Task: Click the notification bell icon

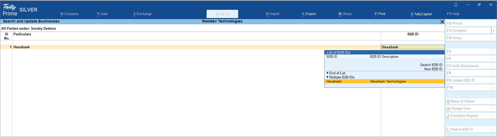Action: point(456,5)
